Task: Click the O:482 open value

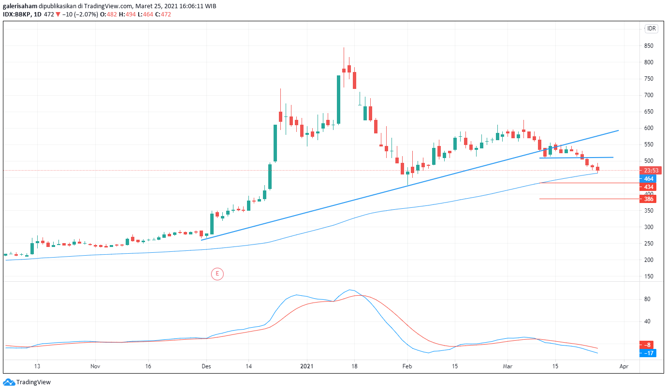Action: click(109, 14)
